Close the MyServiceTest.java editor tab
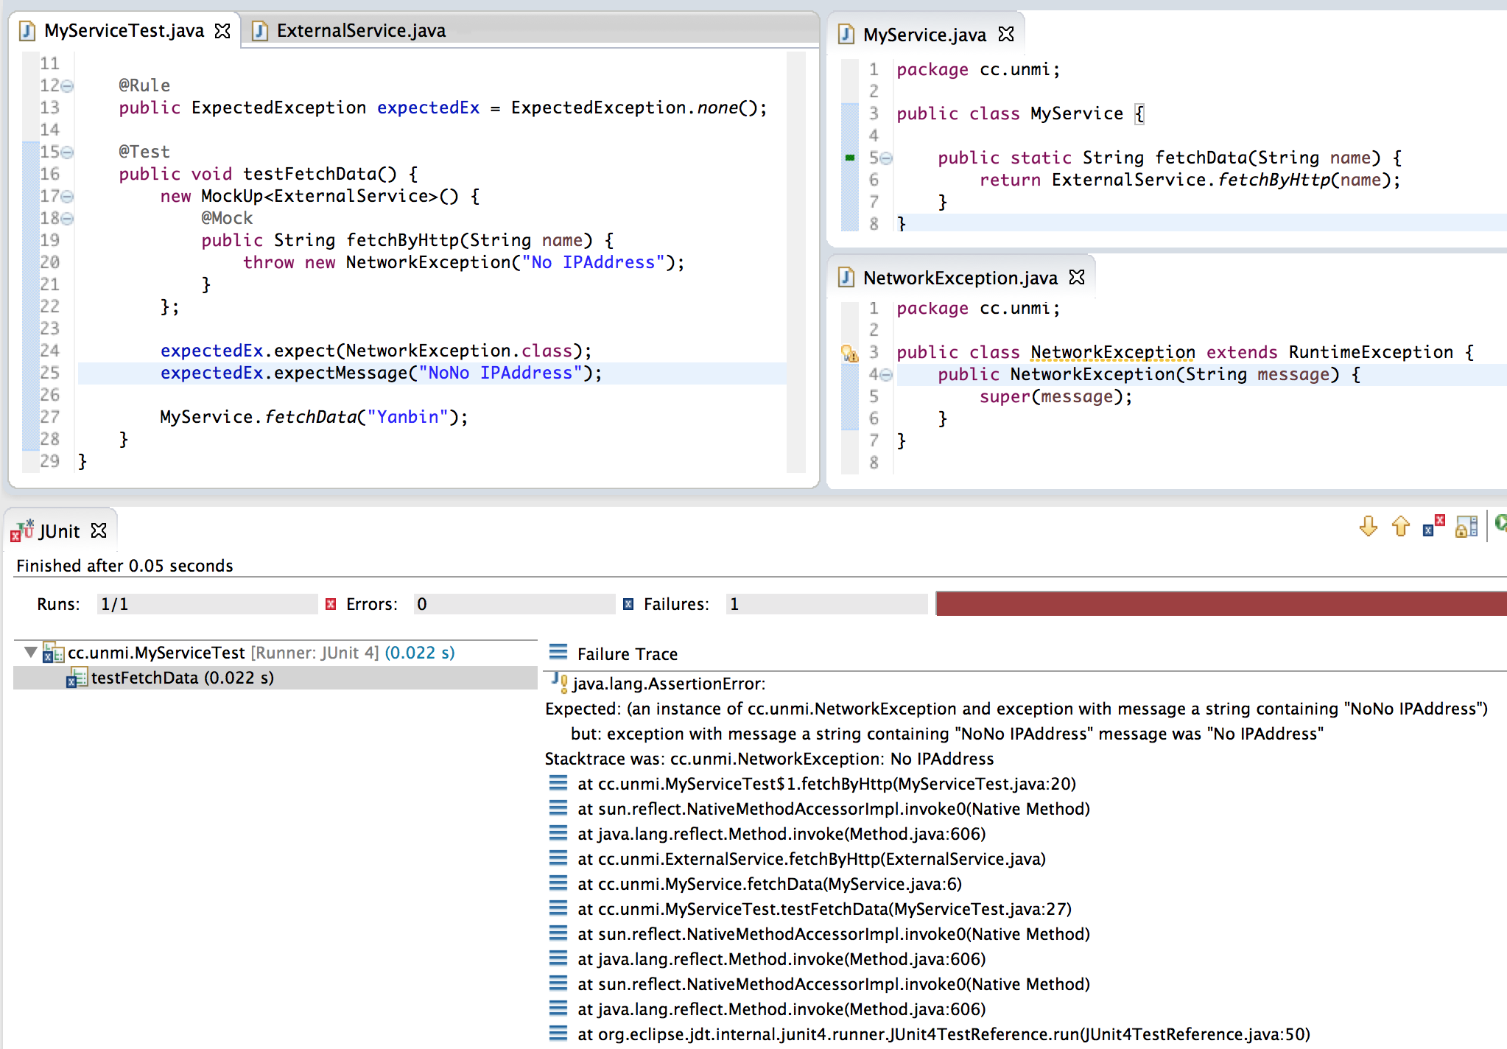 tap(222, 31)
